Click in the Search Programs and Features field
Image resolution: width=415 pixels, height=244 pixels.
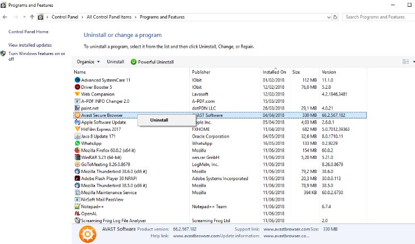coord(379,17)
